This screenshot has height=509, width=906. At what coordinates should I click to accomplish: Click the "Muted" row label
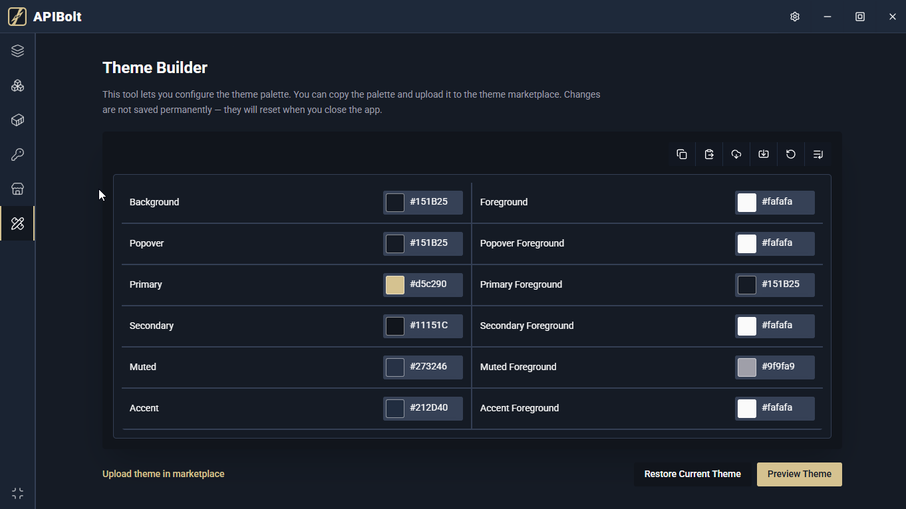tap(143, 367)
